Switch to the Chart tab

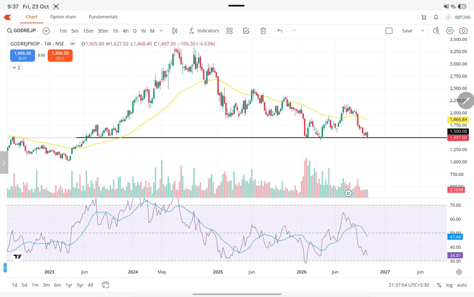(x=32, y=17)
